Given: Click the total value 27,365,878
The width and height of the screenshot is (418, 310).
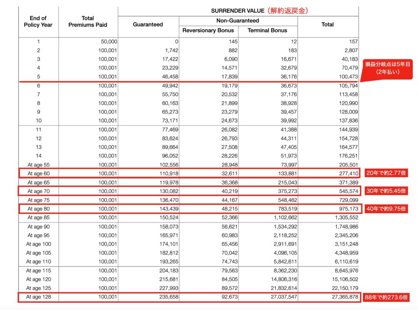Looking at the screenshot, I should click(341, 297).
